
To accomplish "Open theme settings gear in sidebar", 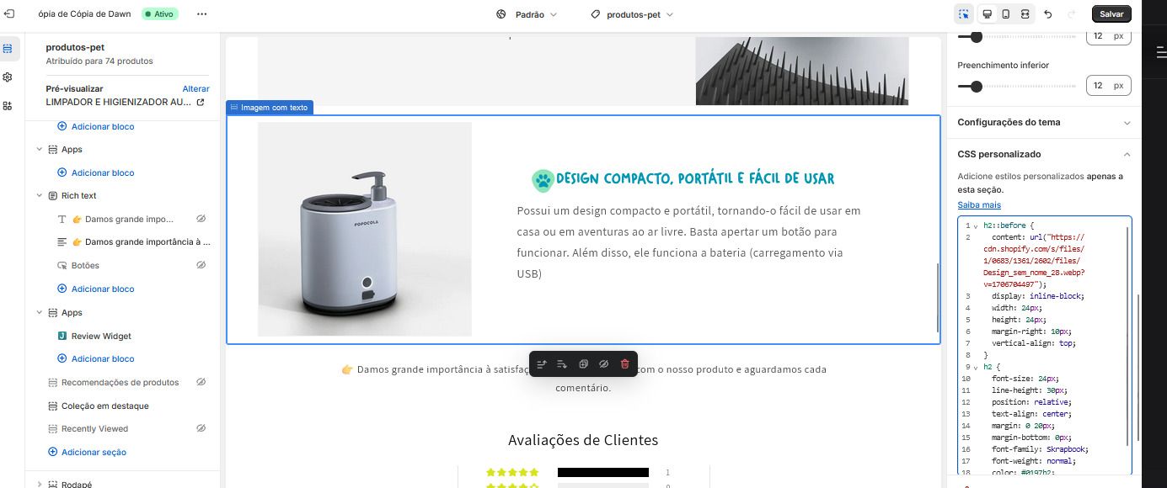I will coord(8,77).
